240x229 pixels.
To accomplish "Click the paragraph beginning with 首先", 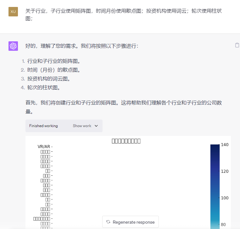I will pos(124,107).
